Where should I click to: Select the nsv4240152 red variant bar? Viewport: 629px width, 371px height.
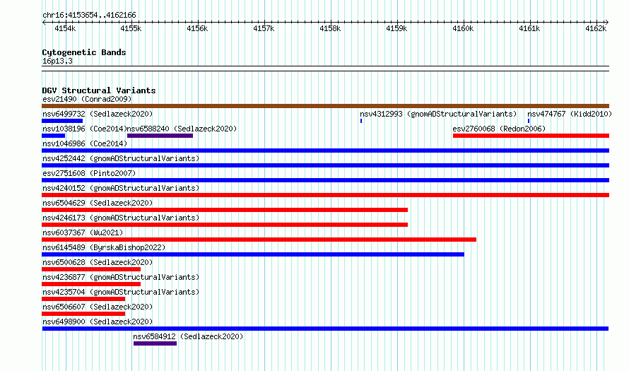click(x=325, y=195)
